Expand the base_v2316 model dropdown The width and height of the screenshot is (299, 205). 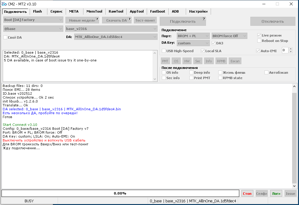(111, 28)
